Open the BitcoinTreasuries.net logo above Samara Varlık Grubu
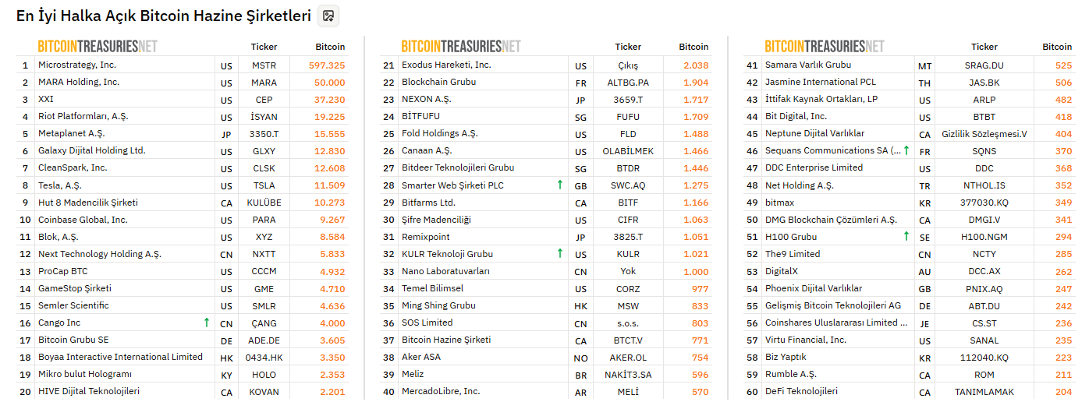1089x409 pixels. coord(825,47)
